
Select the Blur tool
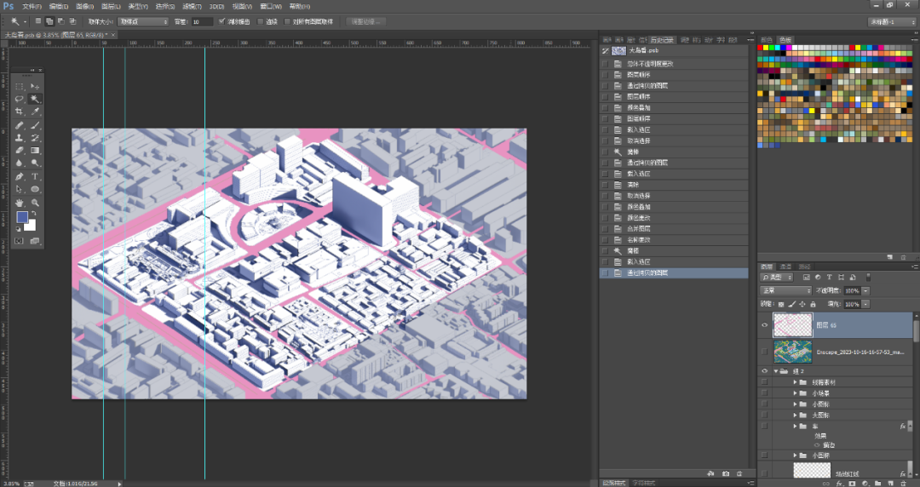[x=20, y=163]
